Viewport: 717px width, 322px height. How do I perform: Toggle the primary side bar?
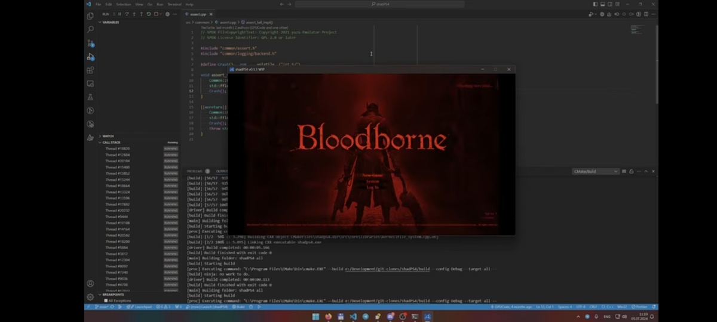(x=595, y=4)
